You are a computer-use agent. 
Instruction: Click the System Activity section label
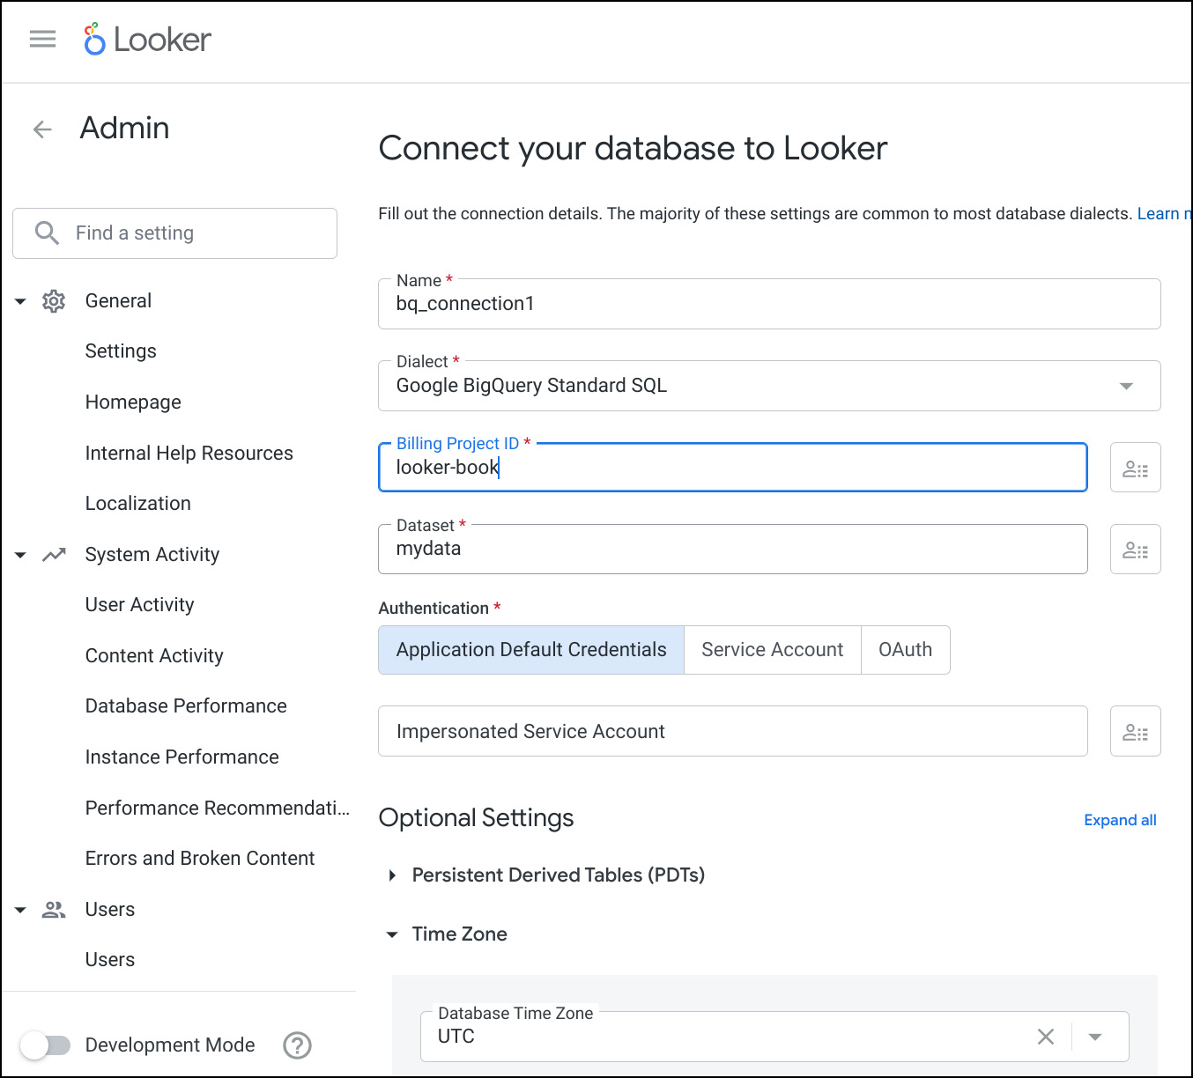click(x=152, y=555)
